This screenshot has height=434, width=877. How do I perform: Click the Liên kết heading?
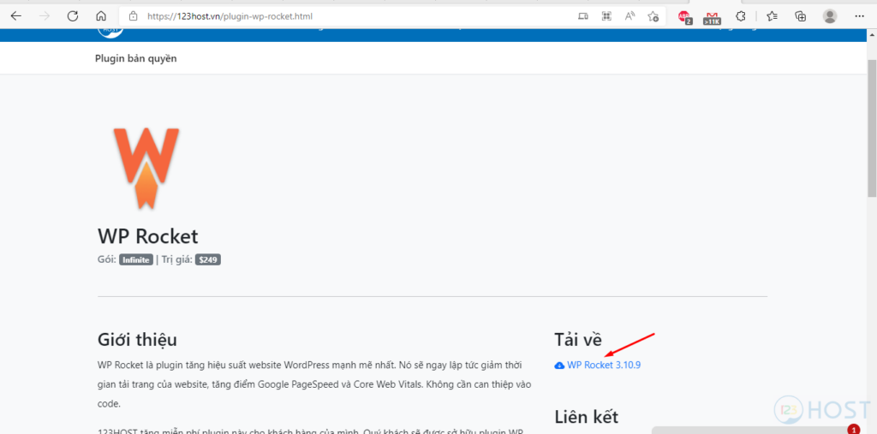586,417
